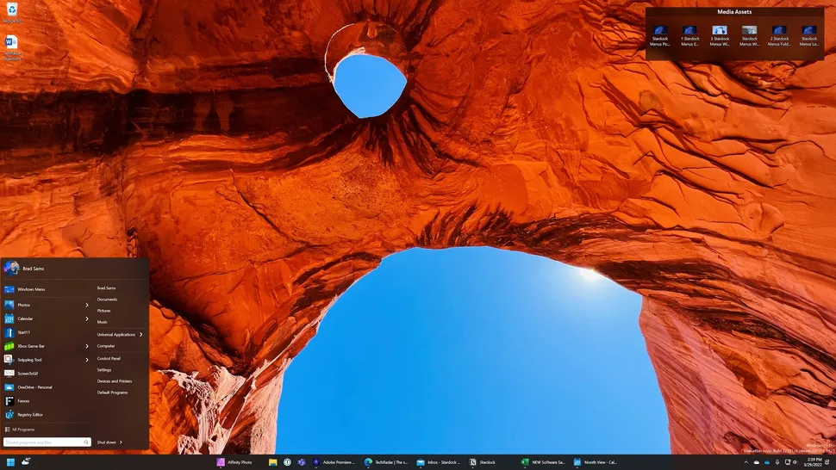Open the Month View calendar window
836x470 pixels.
(x=595, y=462)
